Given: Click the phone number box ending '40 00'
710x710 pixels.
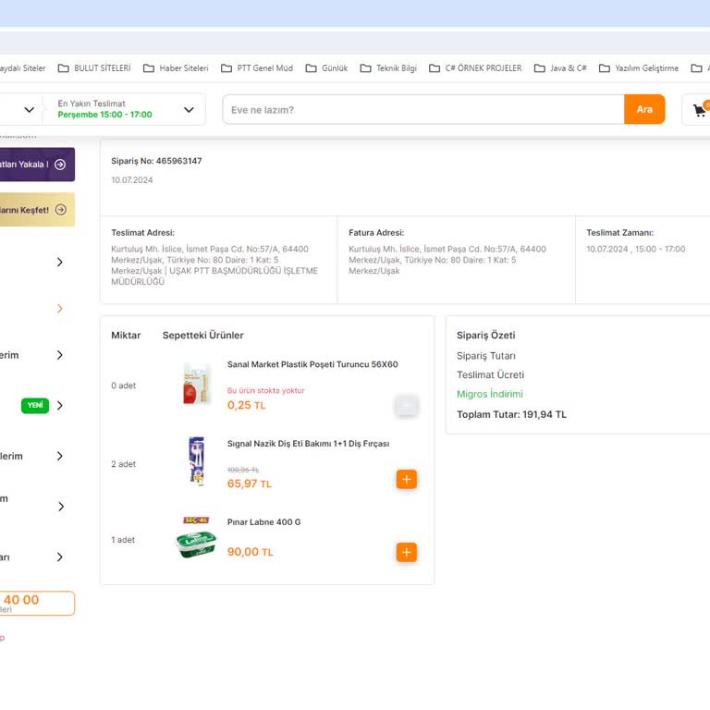Looking at the screenshot, I should point(37,603).
